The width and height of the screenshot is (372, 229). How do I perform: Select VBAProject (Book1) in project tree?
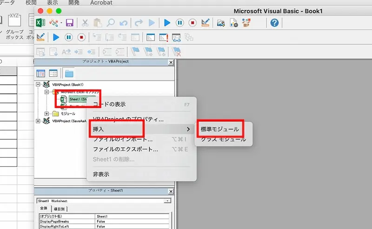tap(67, 84)
